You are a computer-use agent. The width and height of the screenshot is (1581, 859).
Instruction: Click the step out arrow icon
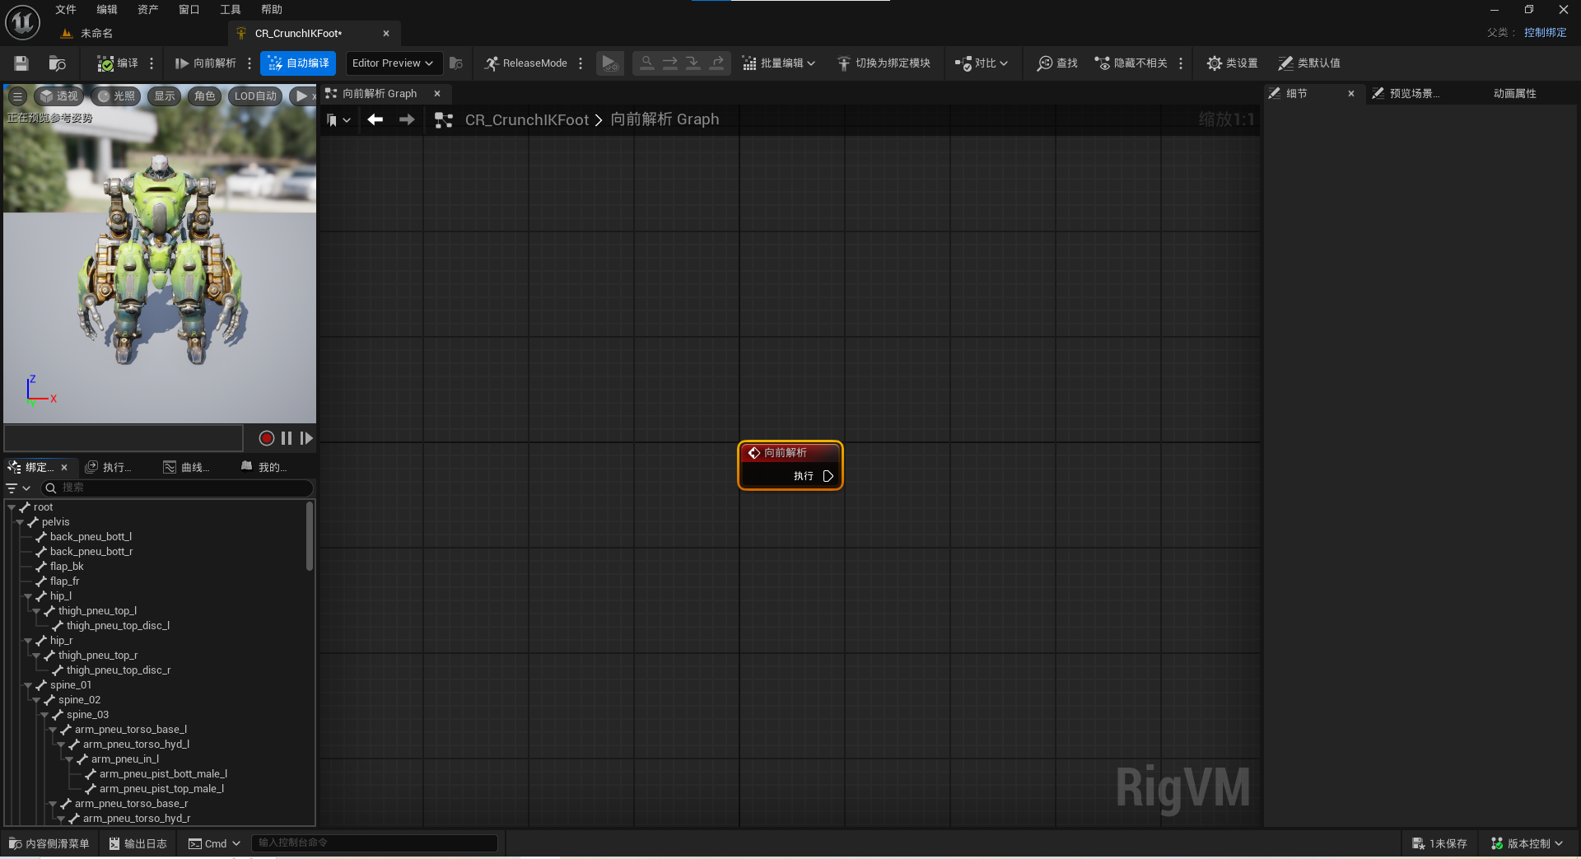[717, 63]
